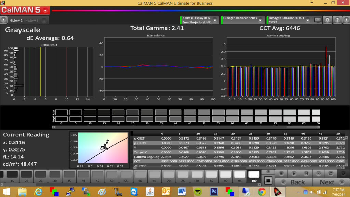This screenshot has width=350, height=197.
Task: Click the play arrow left of History tabs
Action: coord(3,20)
